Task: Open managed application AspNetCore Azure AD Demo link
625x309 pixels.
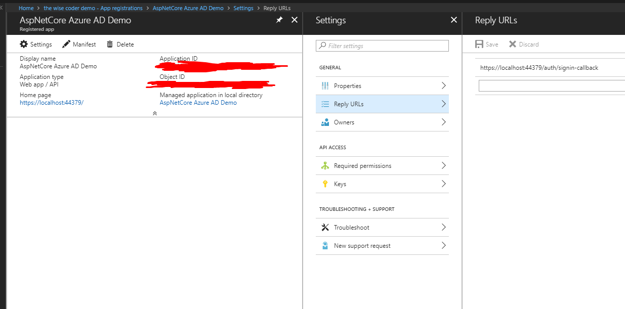Action: [x=198, y=103]
